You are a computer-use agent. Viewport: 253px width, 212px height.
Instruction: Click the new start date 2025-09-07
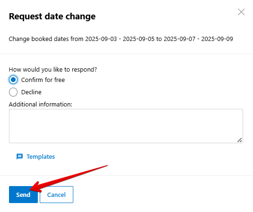tap(180, 39)
